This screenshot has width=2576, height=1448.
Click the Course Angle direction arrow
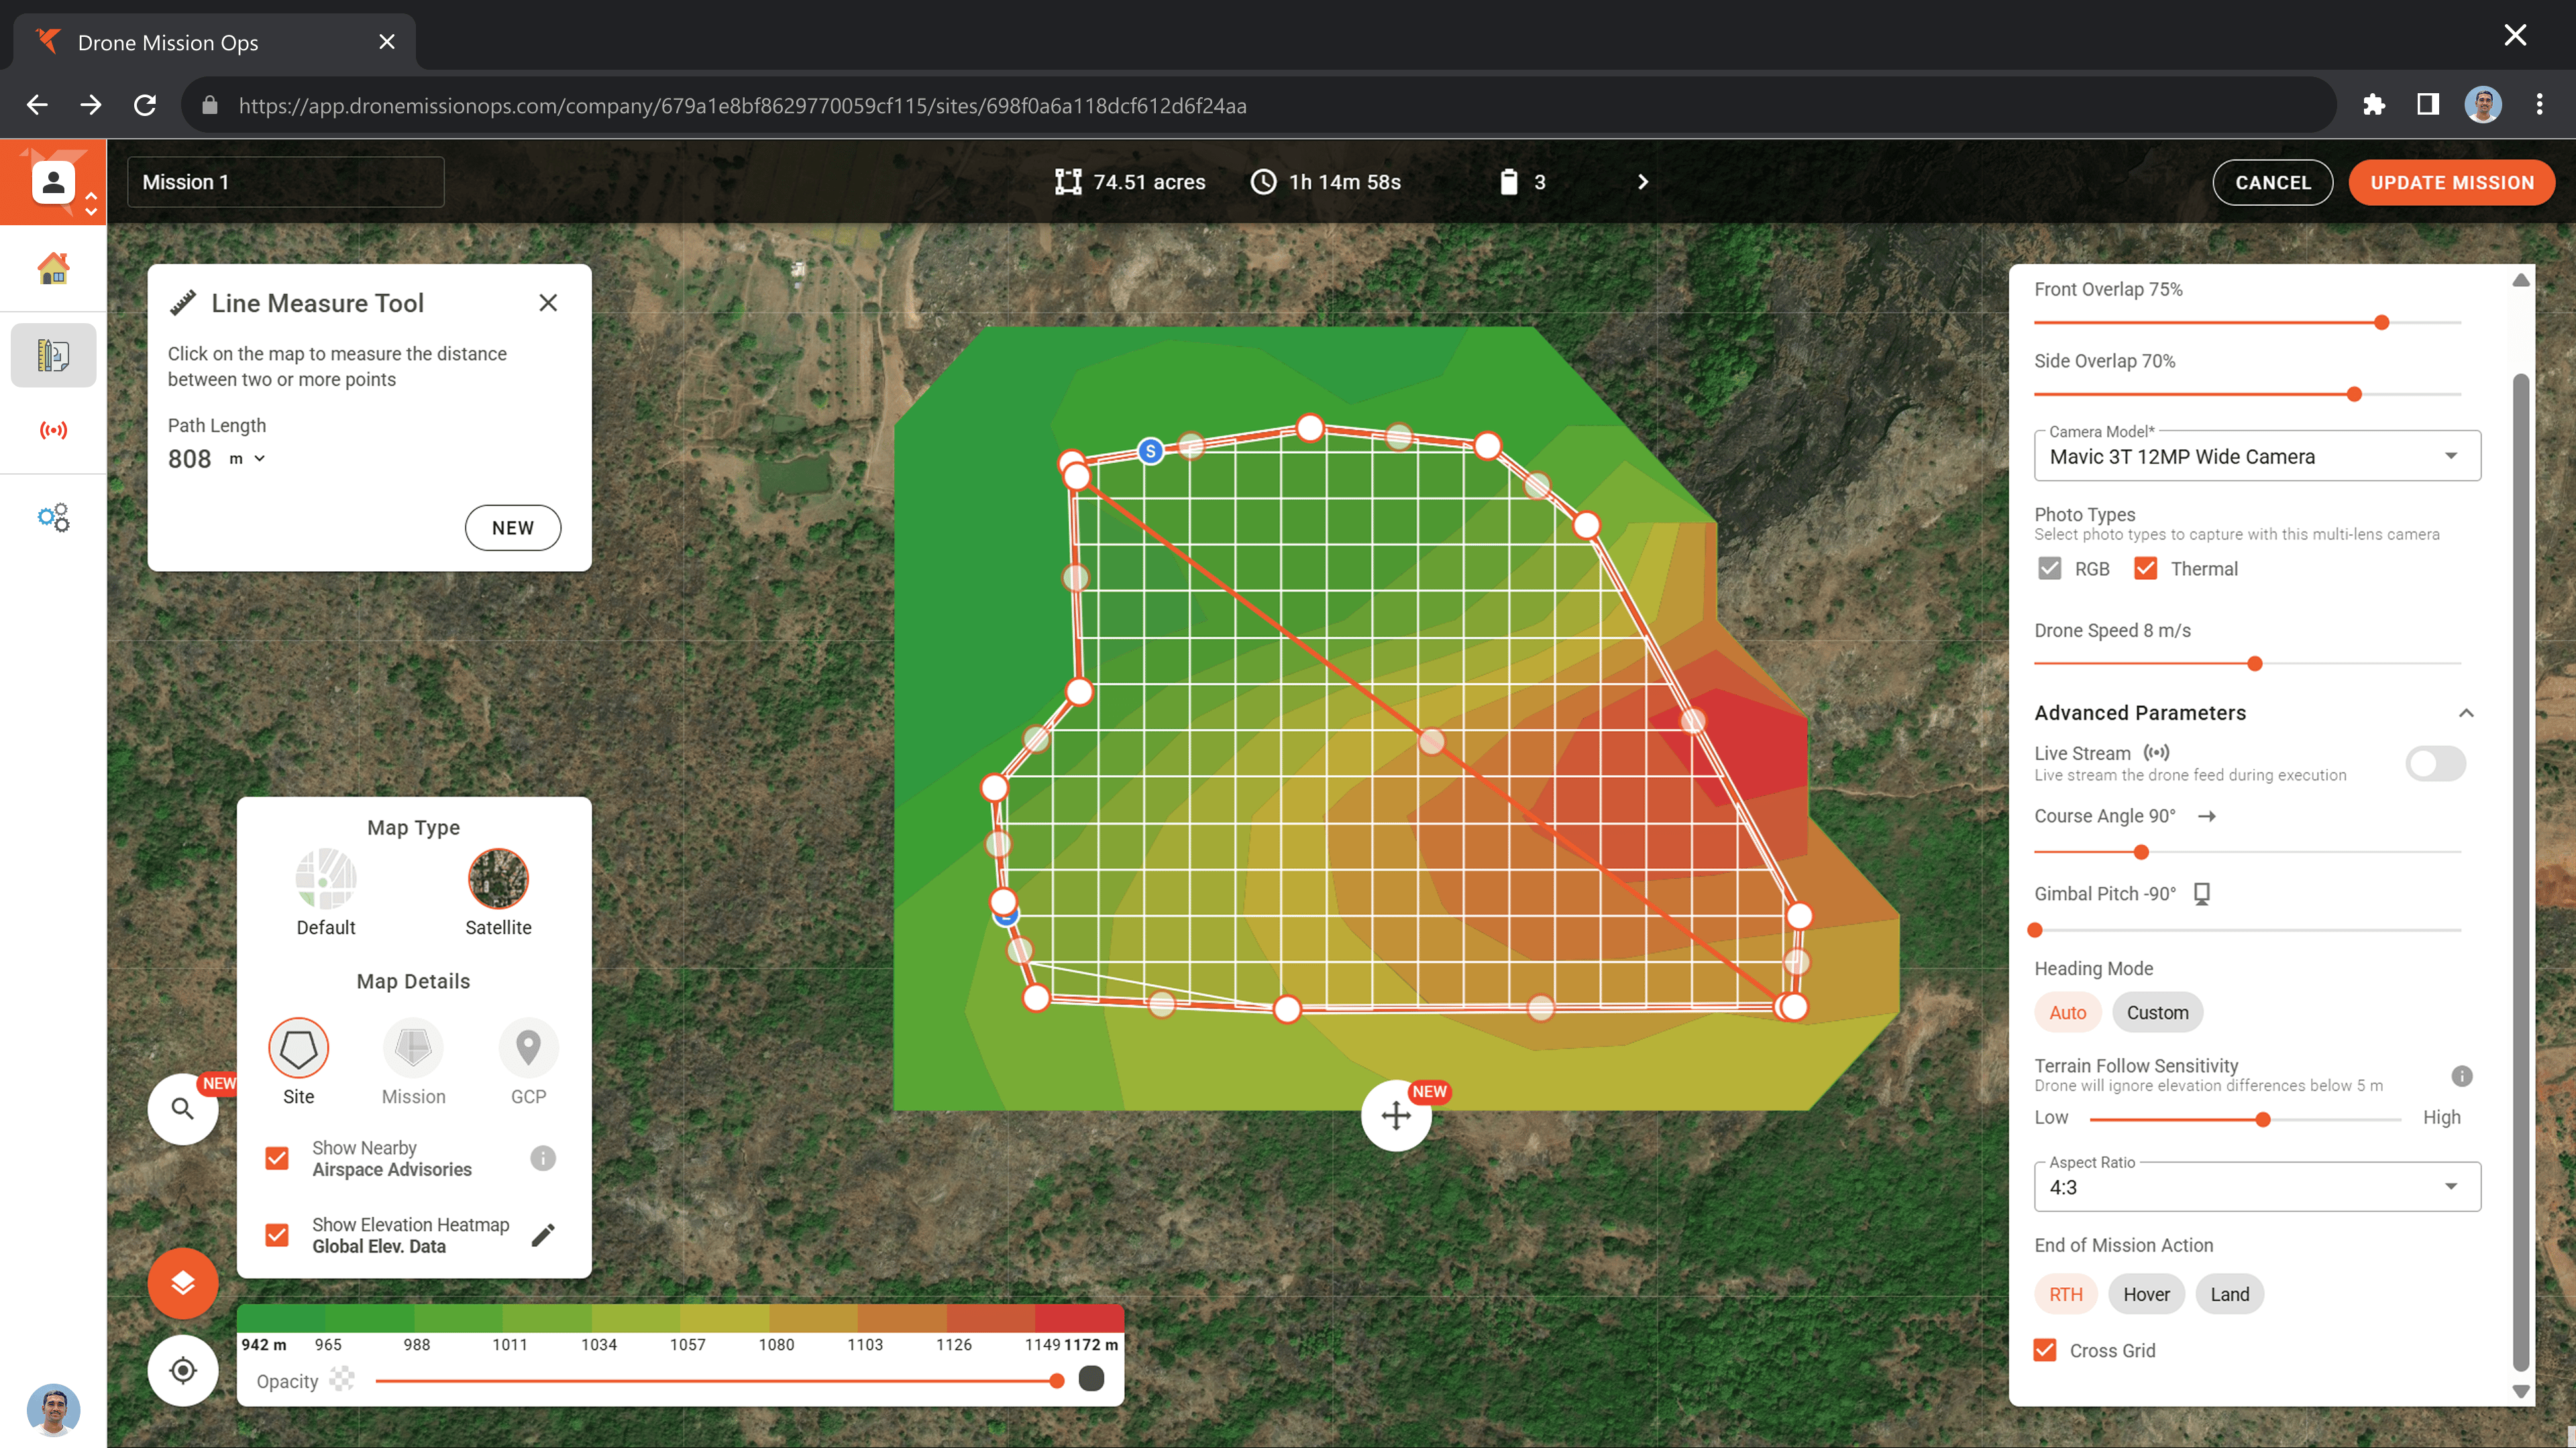(2207, 817)
